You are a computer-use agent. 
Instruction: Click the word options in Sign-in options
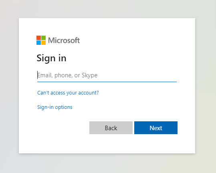click(x=64, y=107)
